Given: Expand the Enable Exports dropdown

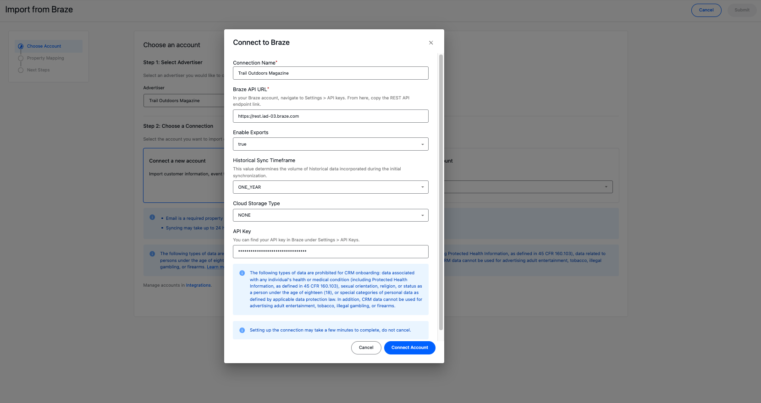Looking at the screenshot, I should 330,144.
